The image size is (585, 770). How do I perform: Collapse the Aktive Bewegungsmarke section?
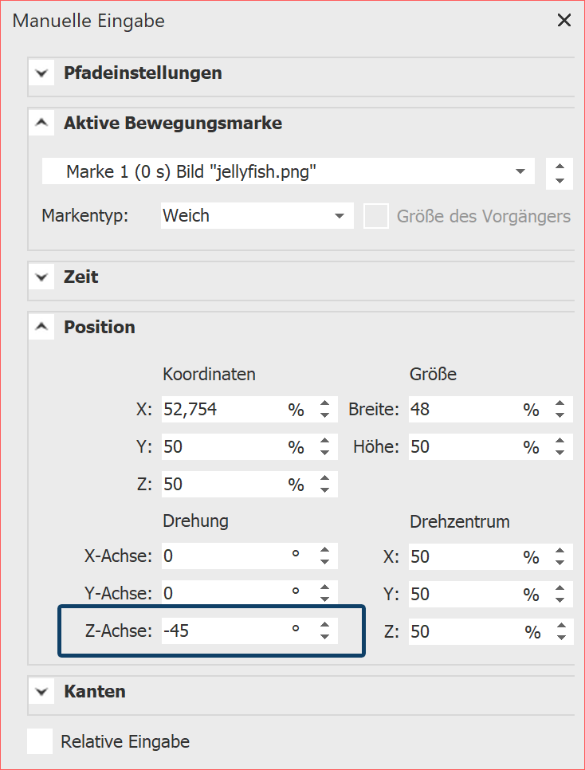tap(41, 124)
